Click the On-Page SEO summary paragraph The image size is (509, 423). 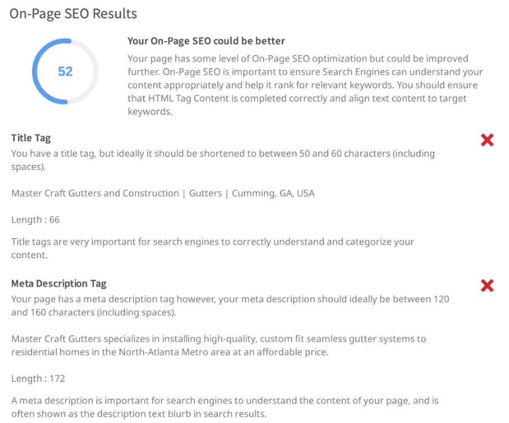click(305, 85)
